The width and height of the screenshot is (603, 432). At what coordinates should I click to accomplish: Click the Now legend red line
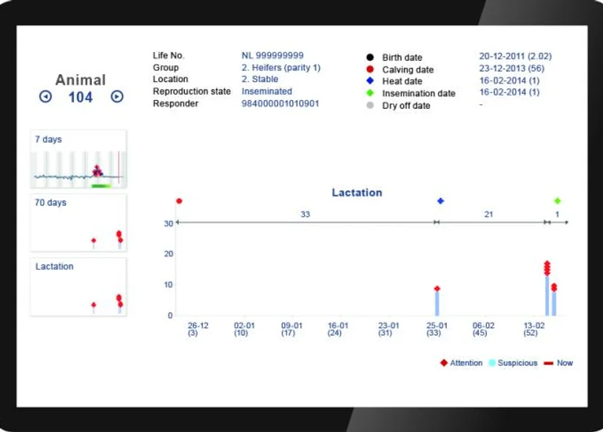pos(549,363)
